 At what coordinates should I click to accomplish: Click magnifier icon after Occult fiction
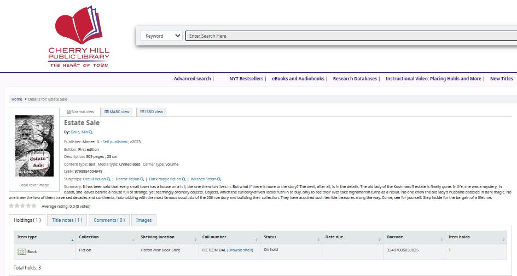tap(108, 179)
